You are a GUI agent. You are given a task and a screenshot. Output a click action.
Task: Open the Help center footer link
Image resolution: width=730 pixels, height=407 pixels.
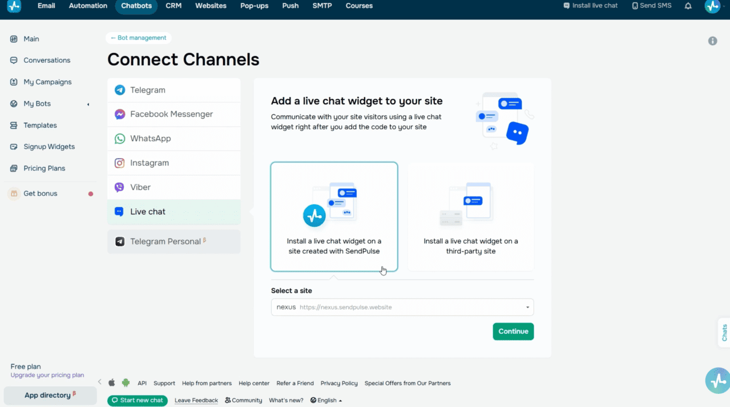pos(254,383)
